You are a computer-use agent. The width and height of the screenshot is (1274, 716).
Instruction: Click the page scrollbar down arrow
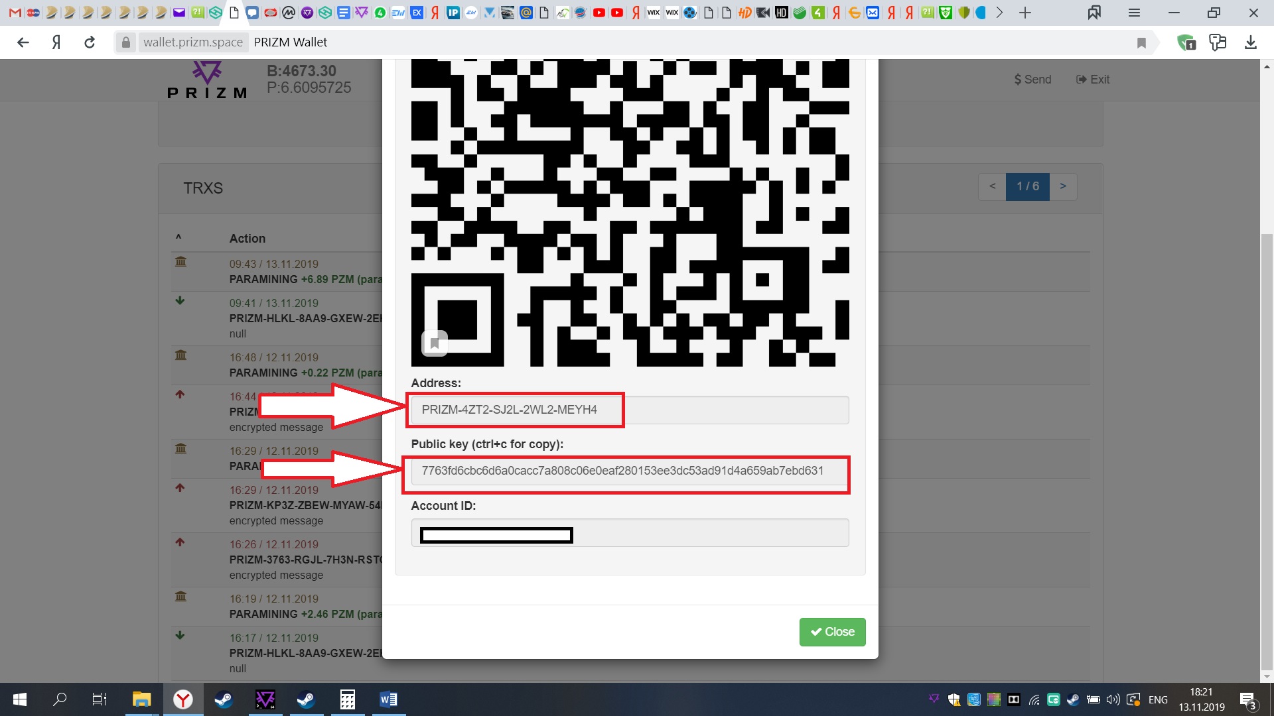1267,677
